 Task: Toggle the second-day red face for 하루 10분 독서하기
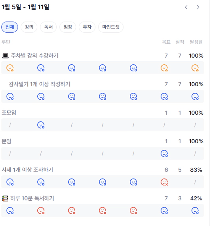coord(41,210)
